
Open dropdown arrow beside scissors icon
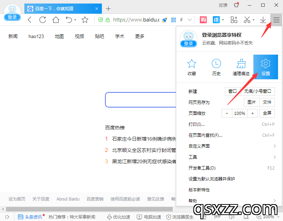[253, 20]
